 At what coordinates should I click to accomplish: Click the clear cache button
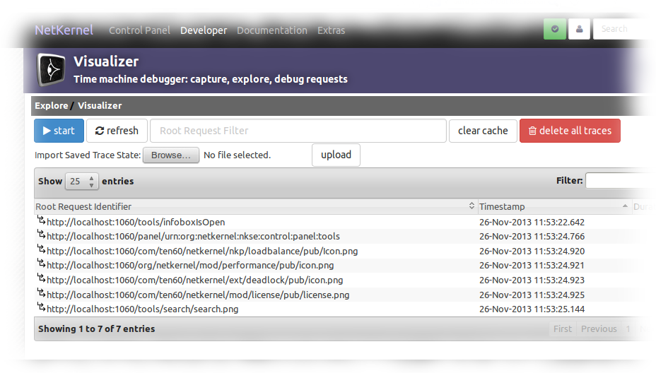coord(483,131)
